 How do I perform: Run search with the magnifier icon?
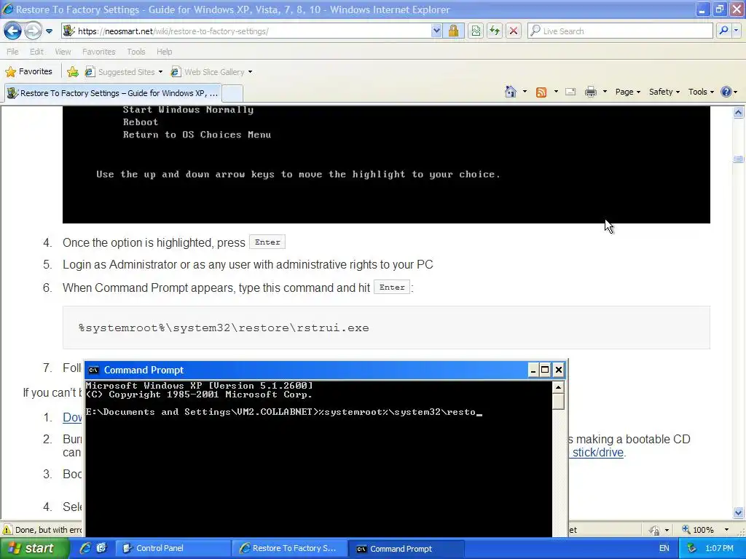pyautogui.click(x=723, y=31)
